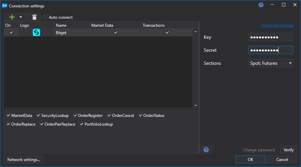
Task: Click the Bitget logo icon in row
Action: [x=36, y=32]
